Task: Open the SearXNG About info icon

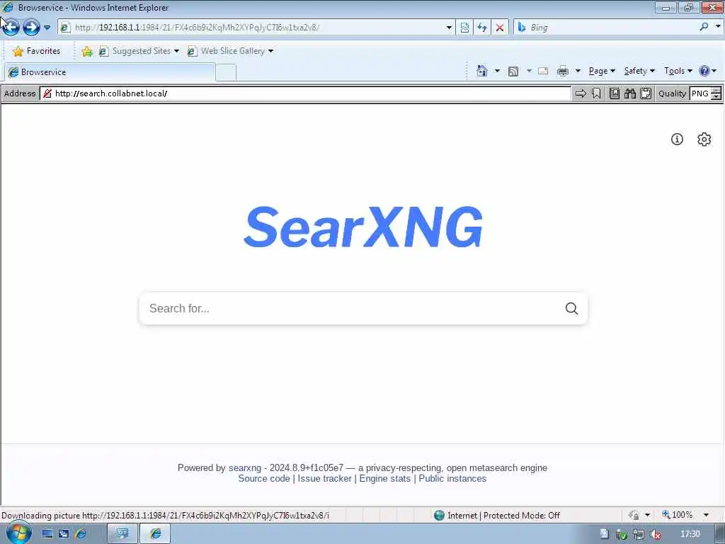Action: 677,140
